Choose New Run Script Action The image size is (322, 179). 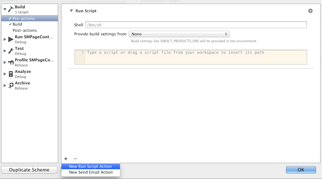coord(91,166)
